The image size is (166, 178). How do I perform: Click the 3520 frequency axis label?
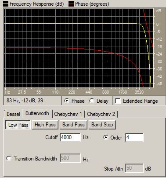point(139,92)
